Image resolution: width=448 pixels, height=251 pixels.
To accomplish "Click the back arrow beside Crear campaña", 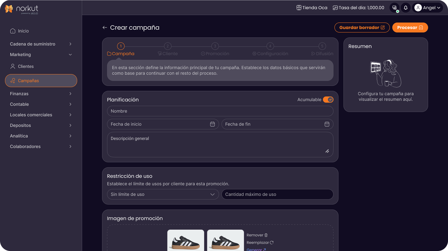I will [x=104, y=27].
